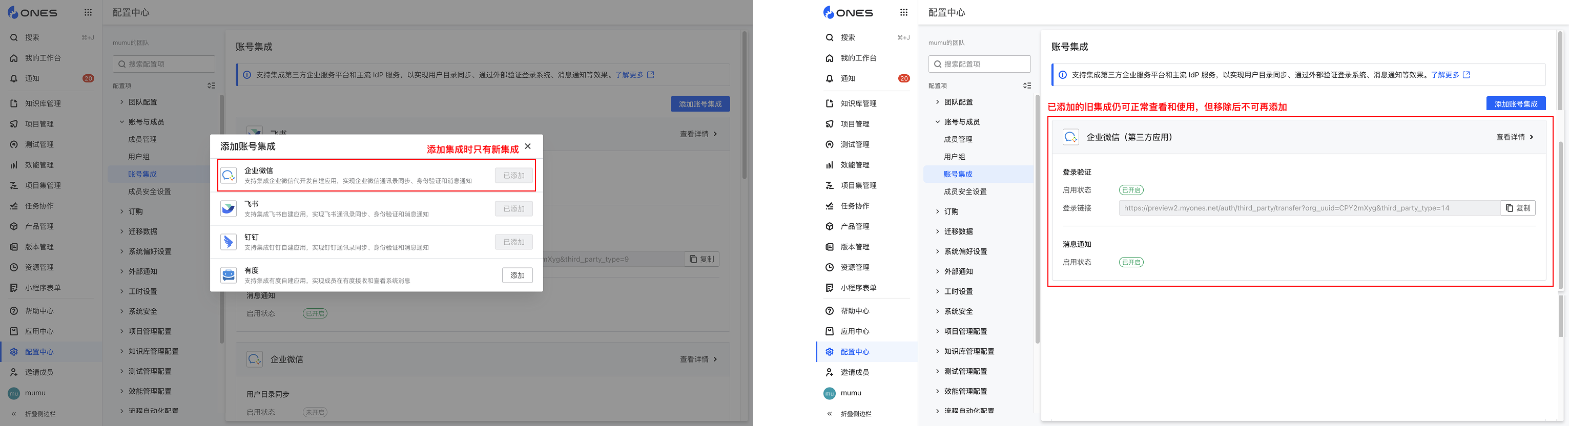
Task: Open 配置中心 in the right screenshot sidebar
Action: pos(866,352)
